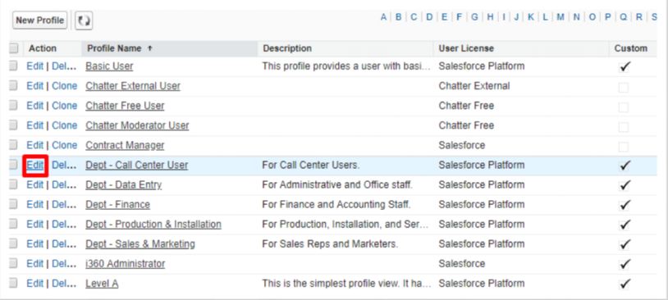Open Dept - Call Center User profile link
The image size is (668, 300).
[137, 165]
